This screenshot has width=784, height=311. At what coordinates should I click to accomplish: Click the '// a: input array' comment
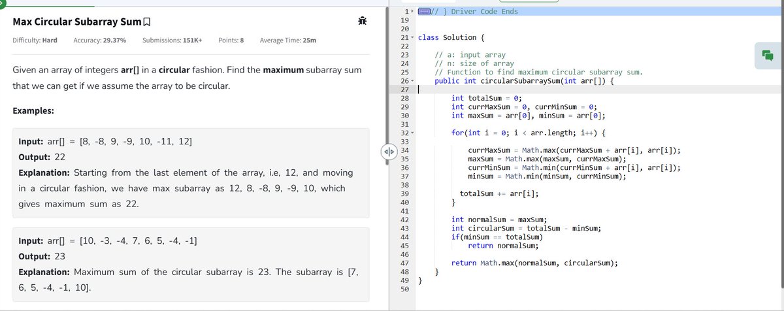(470, 55)
